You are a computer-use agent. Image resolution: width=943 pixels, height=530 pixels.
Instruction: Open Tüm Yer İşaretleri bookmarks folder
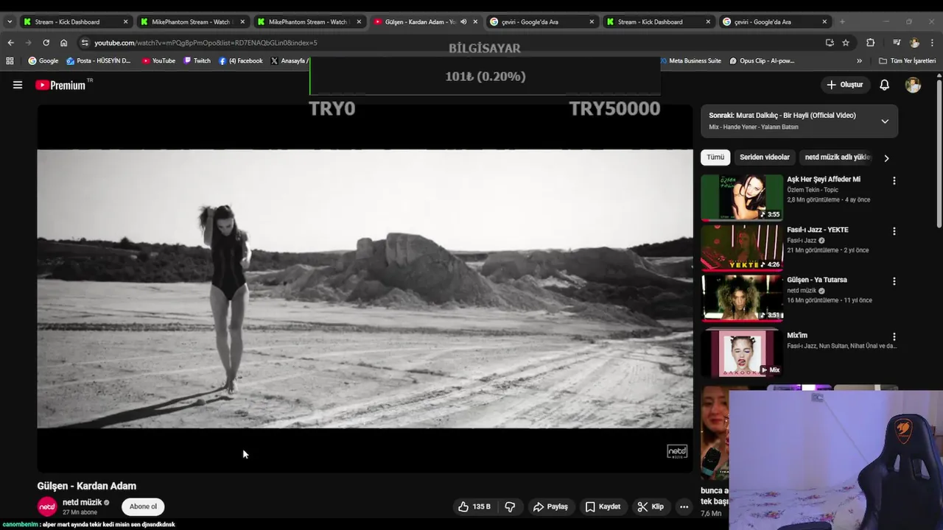coord(907,61)
